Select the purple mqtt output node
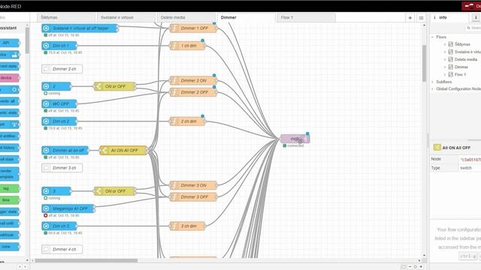The width and height of the screenshot is (481, 270). (x=295, y=139)
